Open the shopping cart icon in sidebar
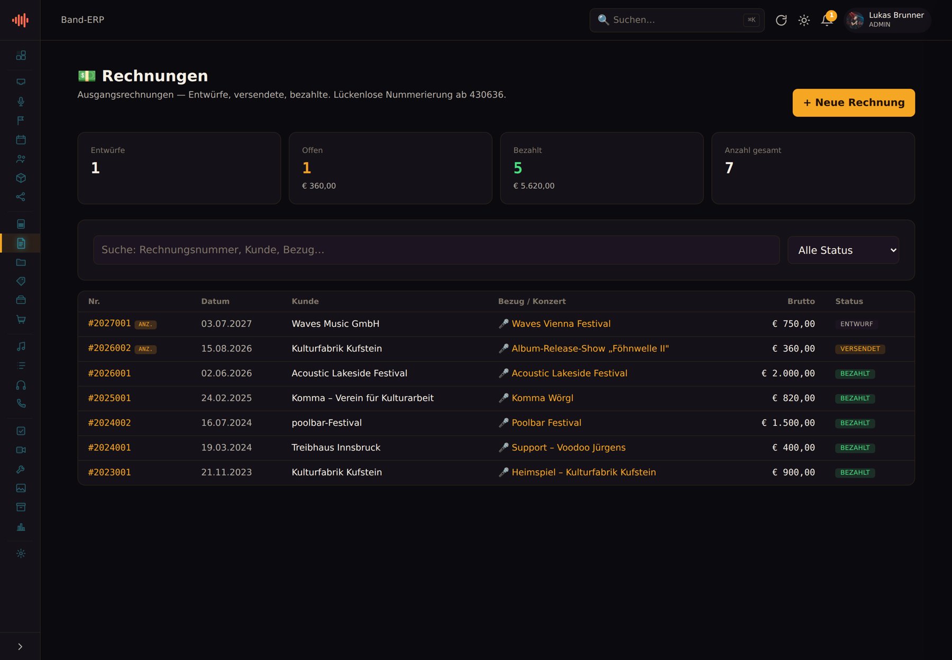This screenshot has height=660, width=952. 21,319
